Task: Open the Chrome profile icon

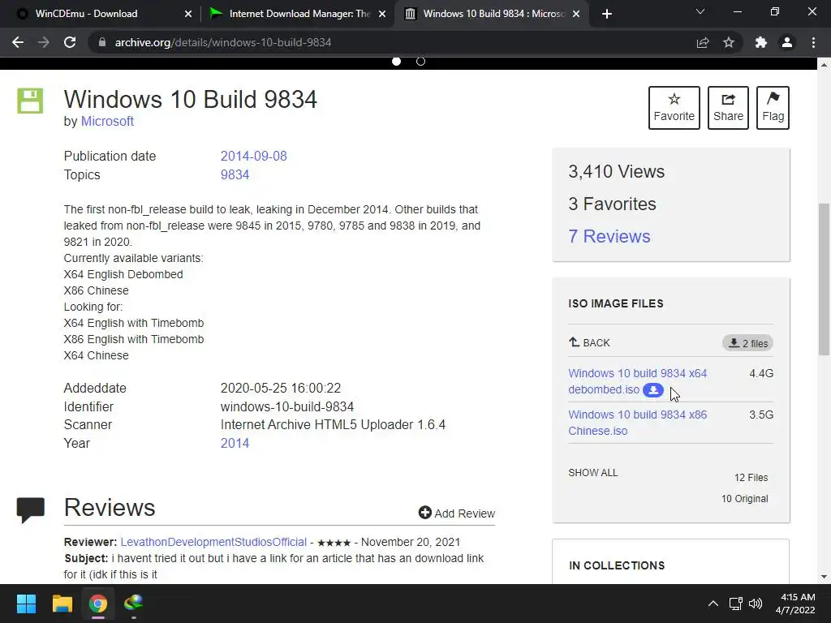Action: click(x=787, y=42)
